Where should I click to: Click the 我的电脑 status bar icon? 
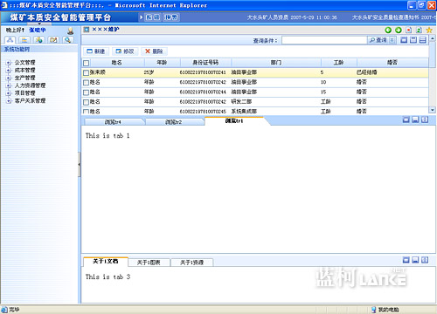[x=374, y=310]
